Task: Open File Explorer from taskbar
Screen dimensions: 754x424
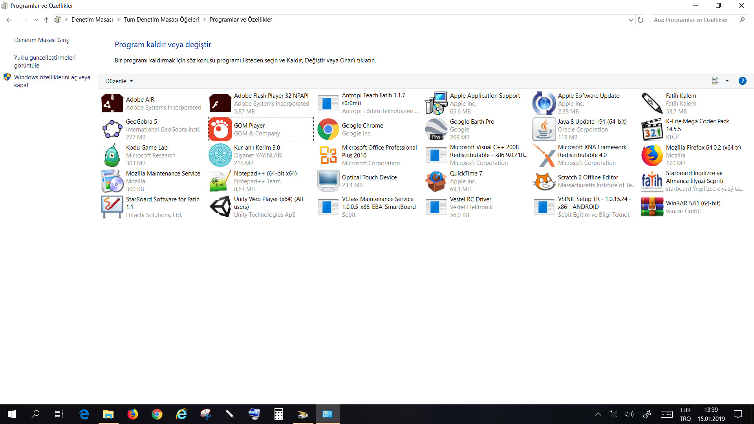Action: coord(108,414)
